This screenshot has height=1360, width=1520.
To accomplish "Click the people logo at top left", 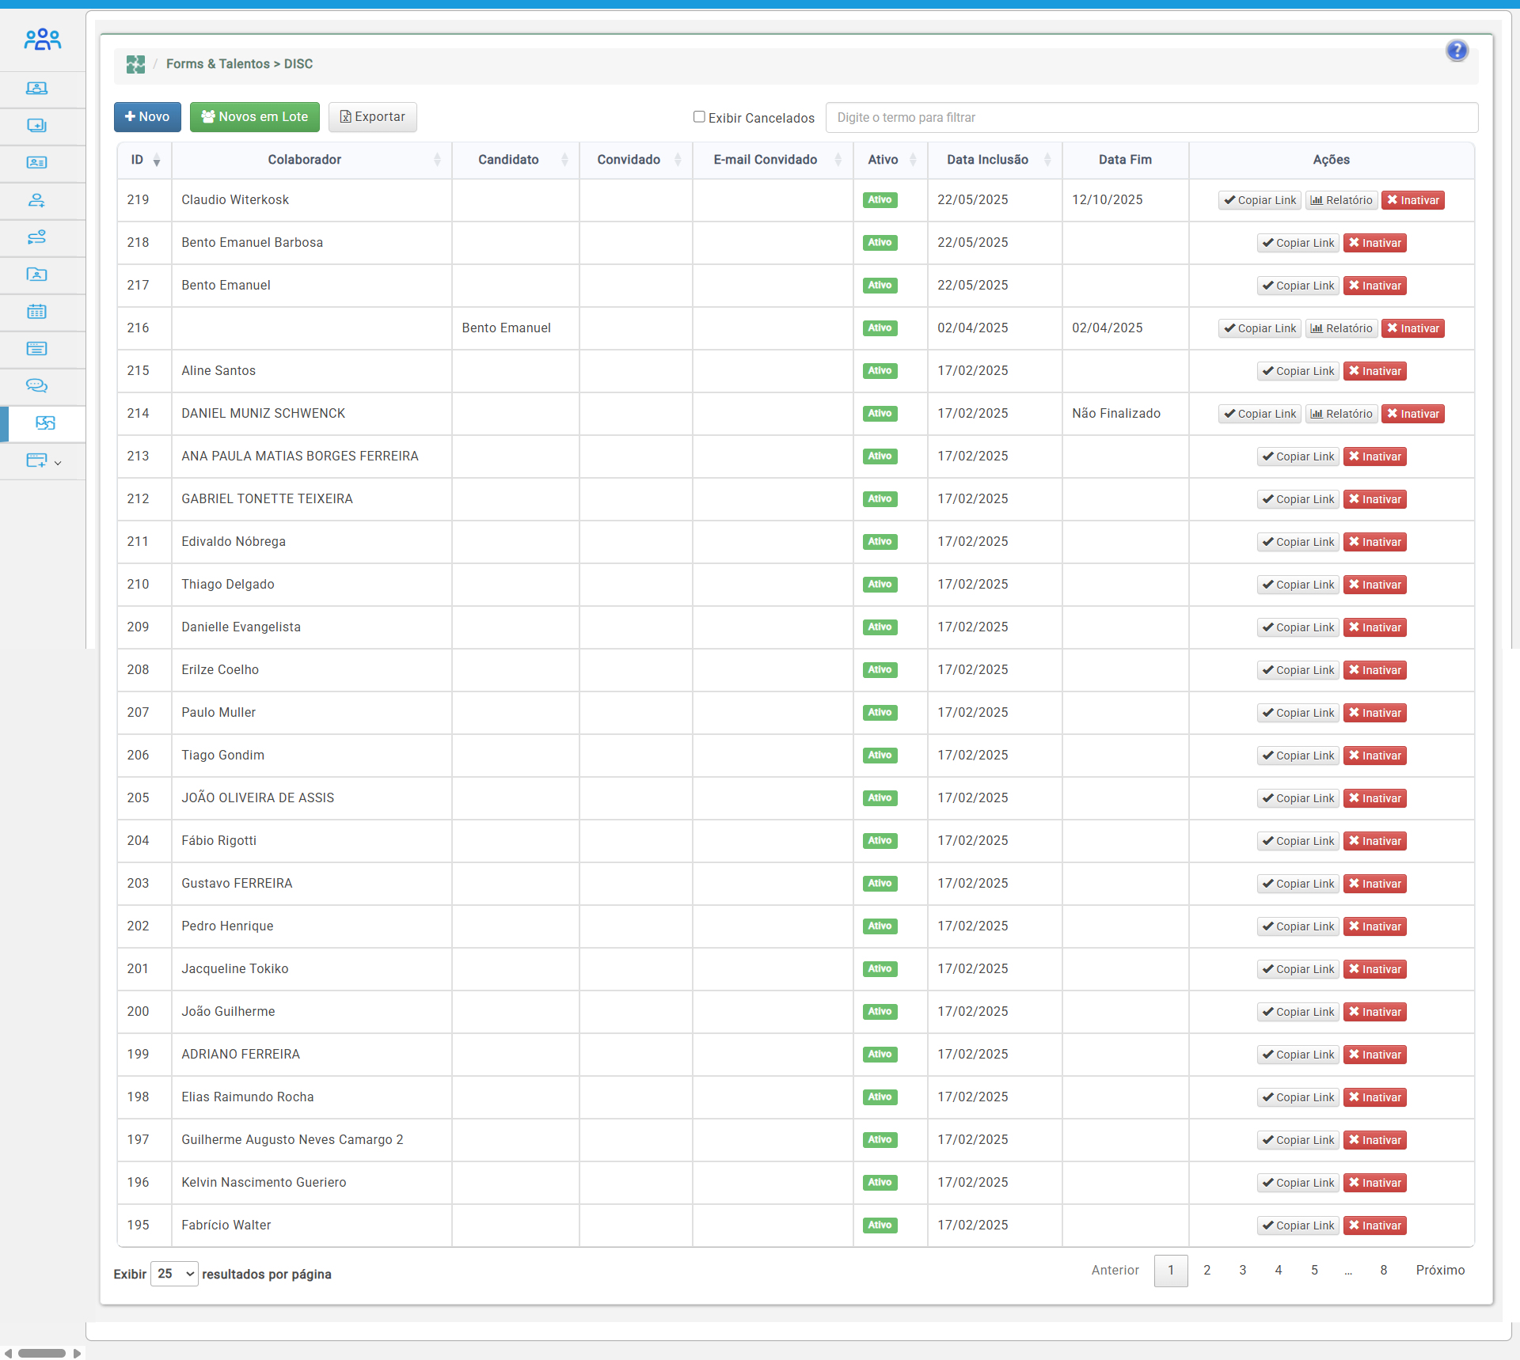I will (x=42, y=40).
